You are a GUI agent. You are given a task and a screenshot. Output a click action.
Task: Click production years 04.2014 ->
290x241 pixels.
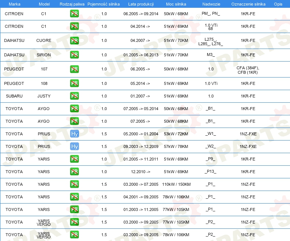140,26
